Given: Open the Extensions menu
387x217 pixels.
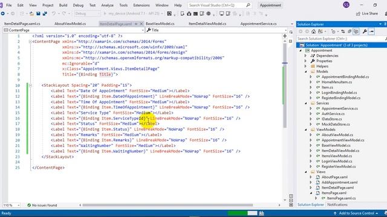Looking at the screenshot, I should (x=141, y=5).
